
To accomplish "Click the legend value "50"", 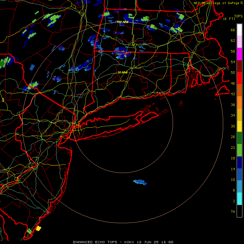I will tap(233, 73).
